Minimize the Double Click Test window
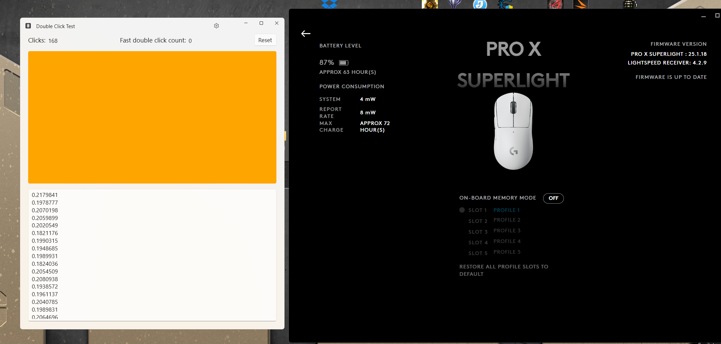The height and width of the screenshot is (344, 721). (246, 23)
